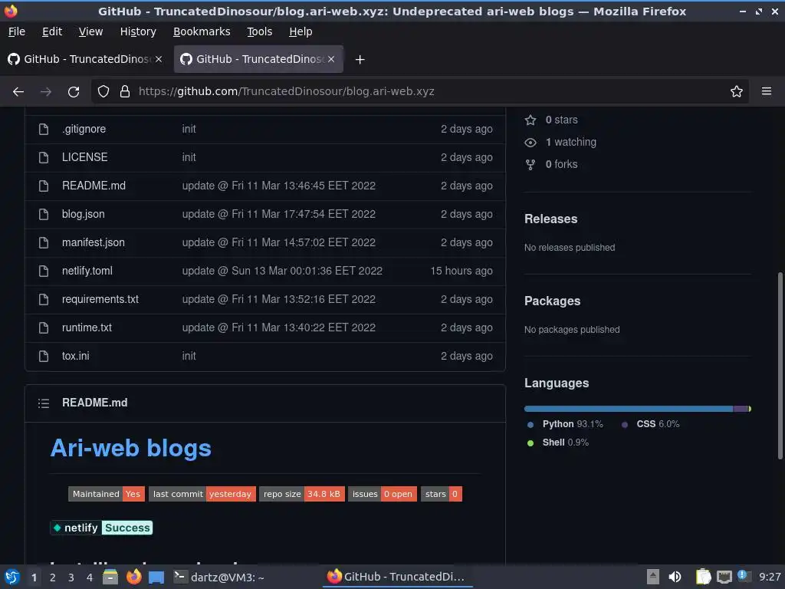Open the netlify.toml commit message from Sun 13 Mar

click(282, 271)
